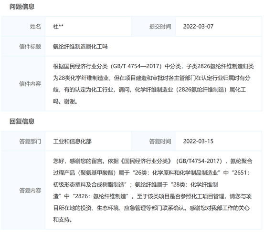Click the 答复时间 label cell

click(154, 141)
